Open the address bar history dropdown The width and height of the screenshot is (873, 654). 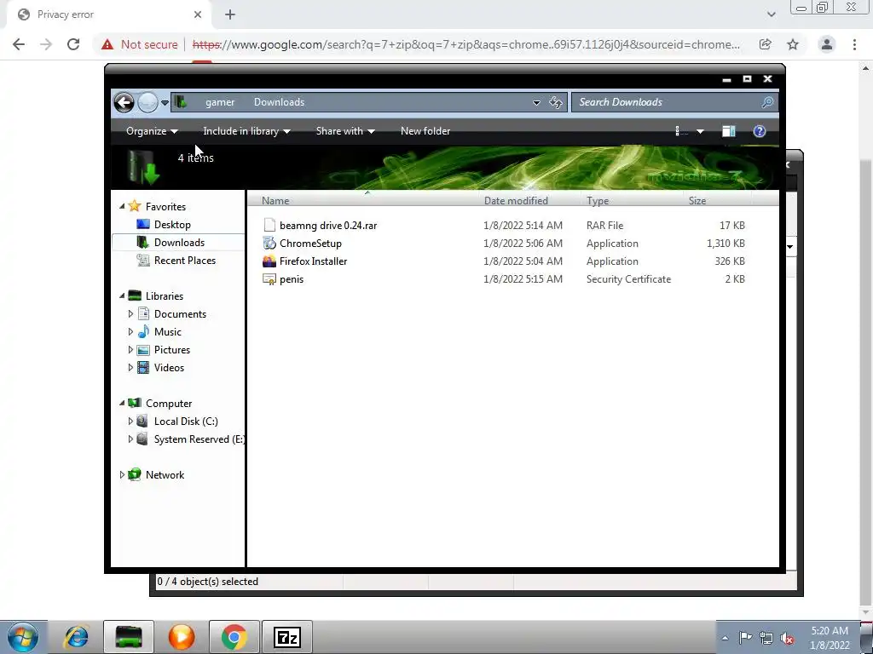[x=536, y=103]
